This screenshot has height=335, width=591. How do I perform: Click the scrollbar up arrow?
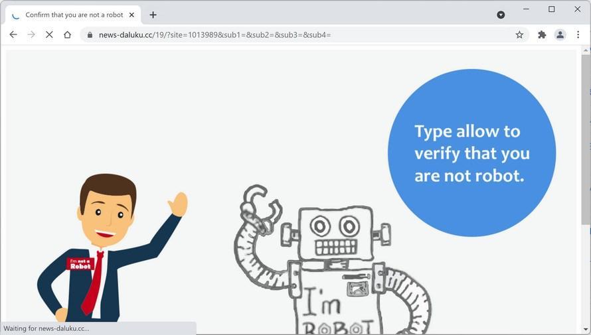point(585,50)
